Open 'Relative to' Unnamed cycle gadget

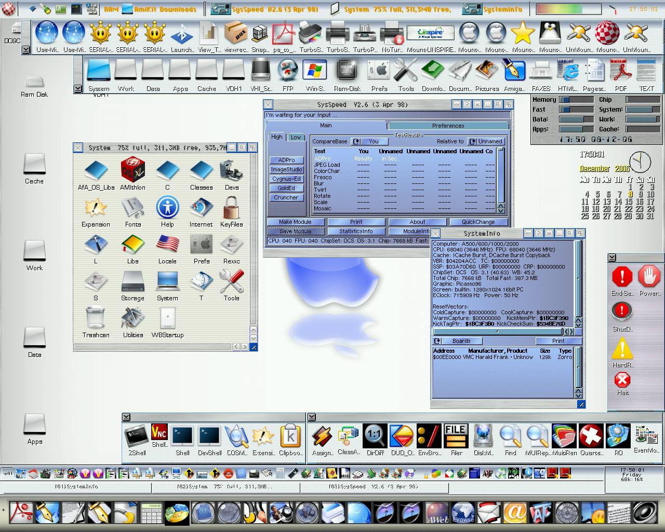click(x=486, y=141)
